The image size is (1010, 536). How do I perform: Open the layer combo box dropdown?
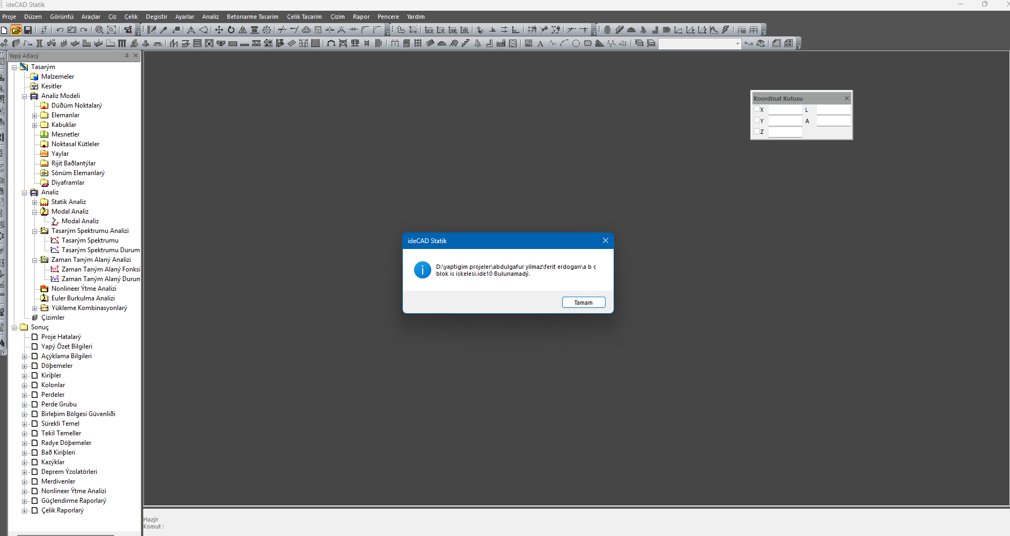click(738, 44)
